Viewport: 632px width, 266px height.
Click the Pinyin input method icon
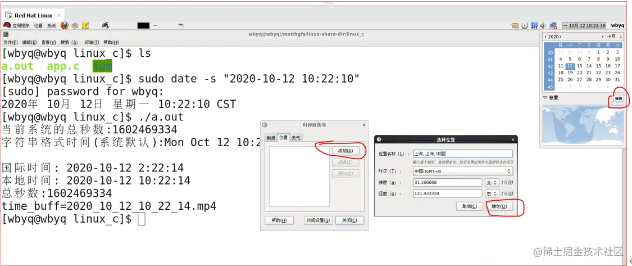tap(534, 25)
